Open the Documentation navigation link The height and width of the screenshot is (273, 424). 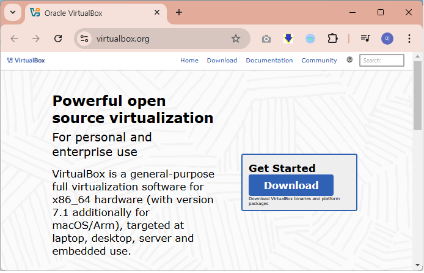pos(269,61)
